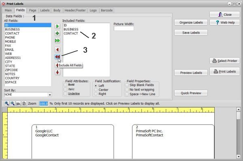Viewport: 243px width, 161px height.
Task: Select COUNTRY in All Fields list
Action: click(x=28, y=78)
